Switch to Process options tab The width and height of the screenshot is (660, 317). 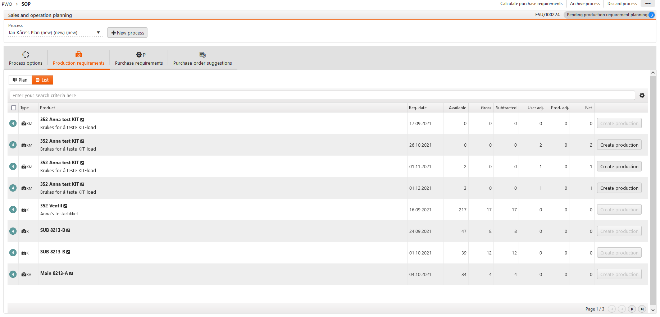[26, 58]
